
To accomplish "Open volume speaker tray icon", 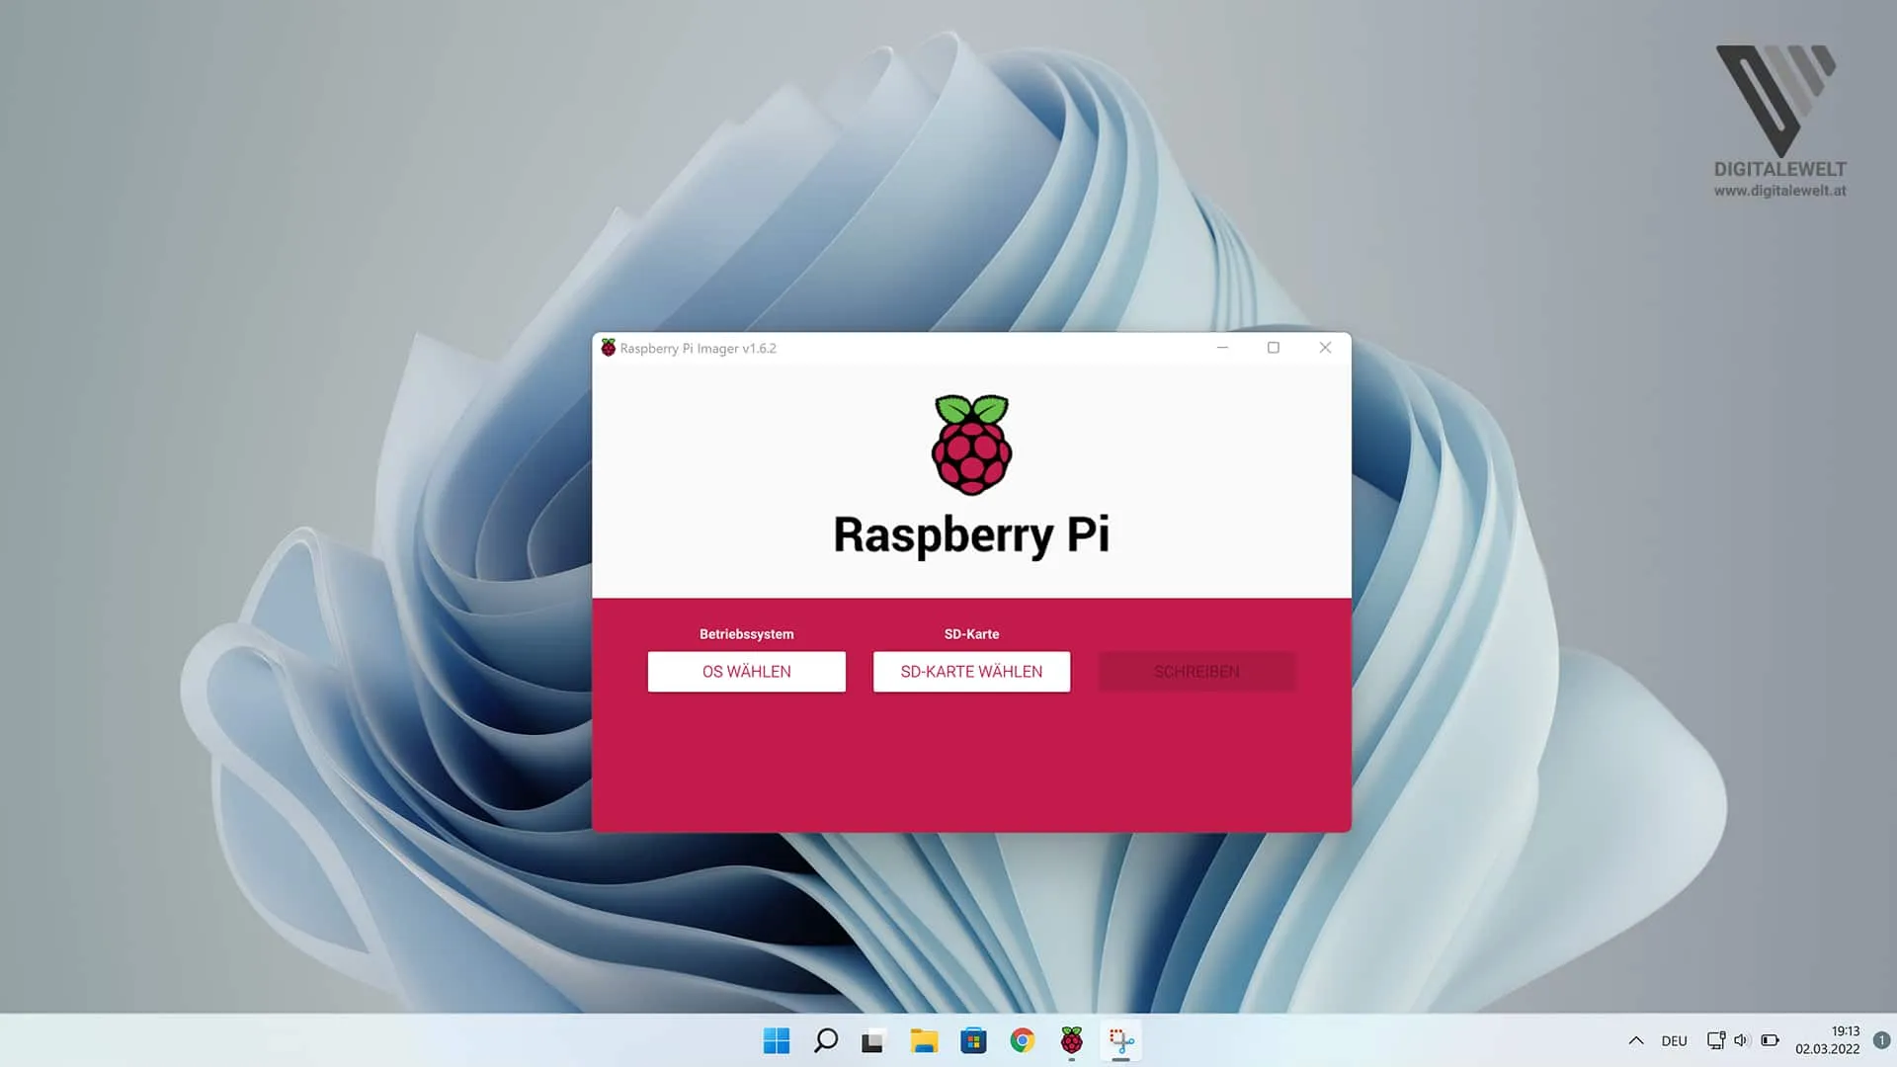I will [x=1742, y=1040].
